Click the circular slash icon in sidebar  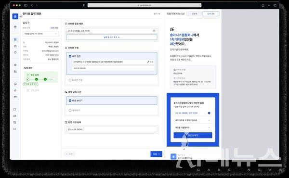[x=15, y=52]
